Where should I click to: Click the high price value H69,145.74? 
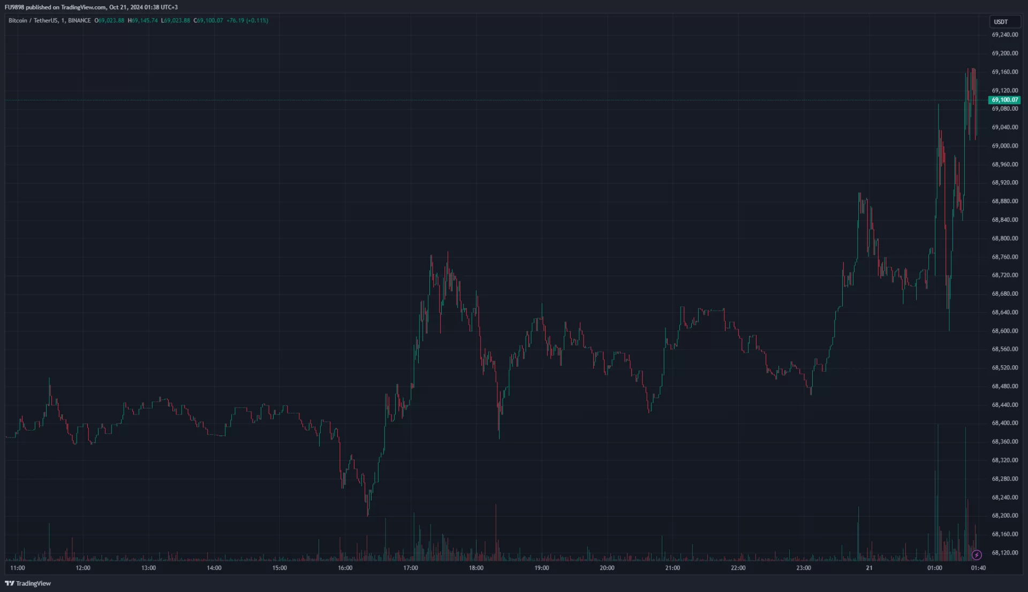[x=143, y=20]
